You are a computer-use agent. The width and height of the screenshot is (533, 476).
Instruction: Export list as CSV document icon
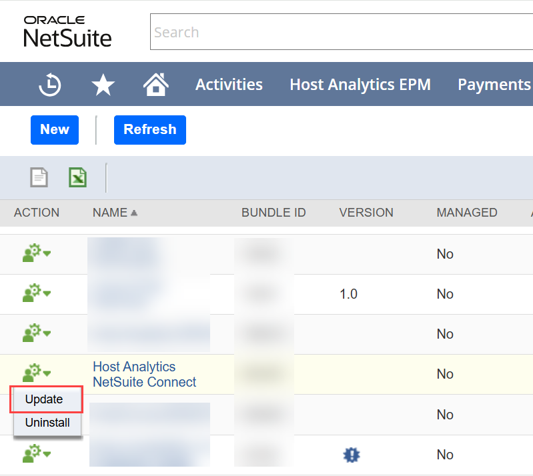click(x=39, y=177)
